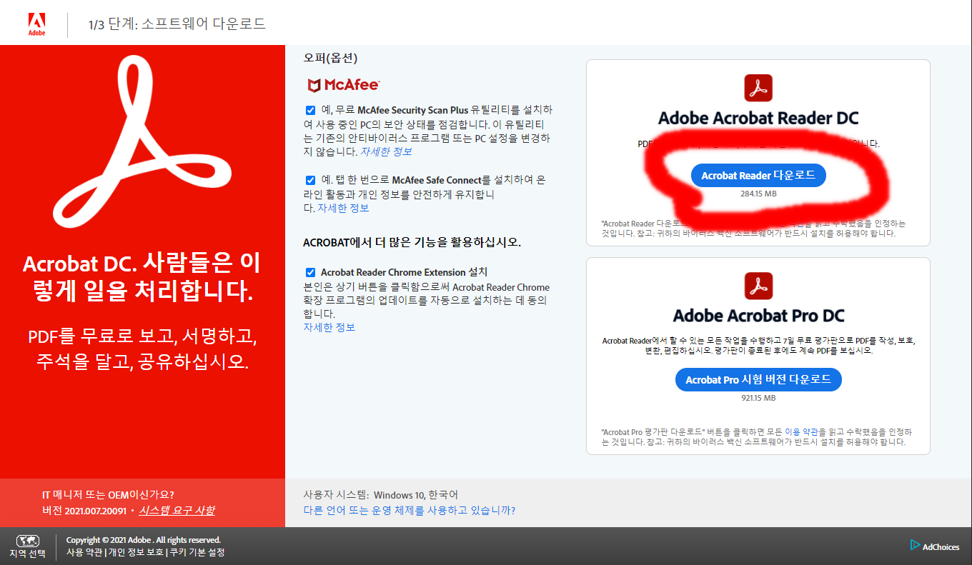Click the McAfee shield logo
Image resolution: width=972 pixels, height=565 pixels.
[x=314, y=86]
